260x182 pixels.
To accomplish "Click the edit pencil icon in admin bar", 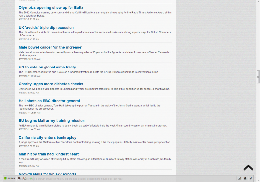I will (25, 178).
